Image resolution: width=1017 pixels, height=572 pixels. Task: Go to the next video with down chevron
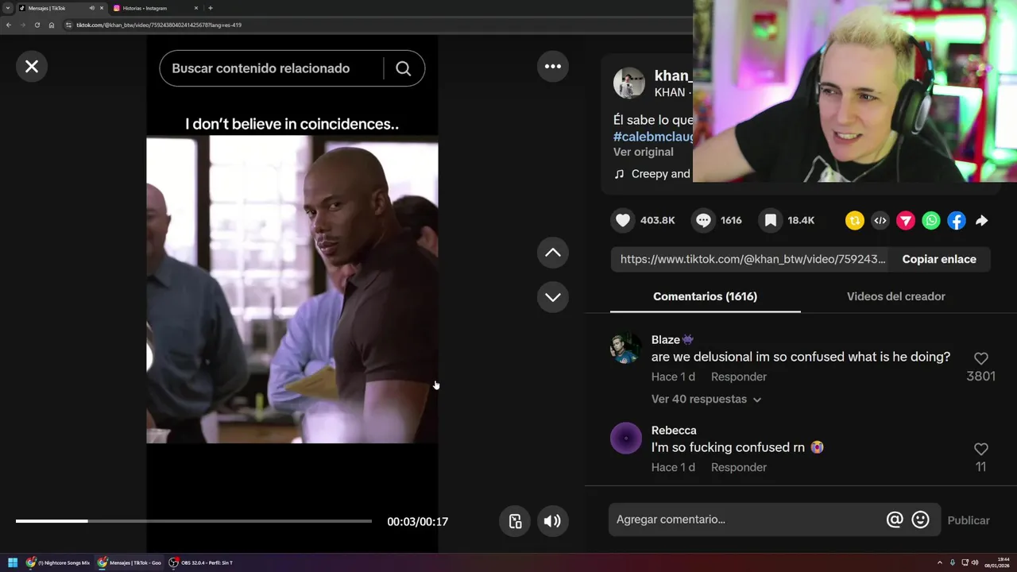coord(553,297)
